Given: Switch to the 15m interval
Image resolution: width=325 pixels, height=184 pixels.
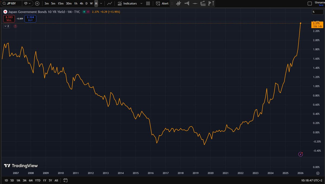Looking at the screenshot, I should tap(61, 4).
